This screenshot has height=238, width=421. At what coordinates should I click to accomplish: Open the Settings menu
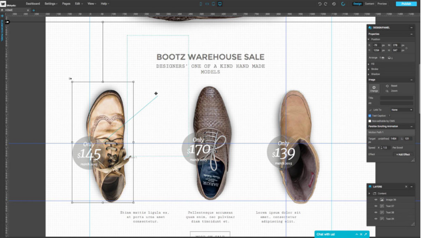tap(51, 4)
